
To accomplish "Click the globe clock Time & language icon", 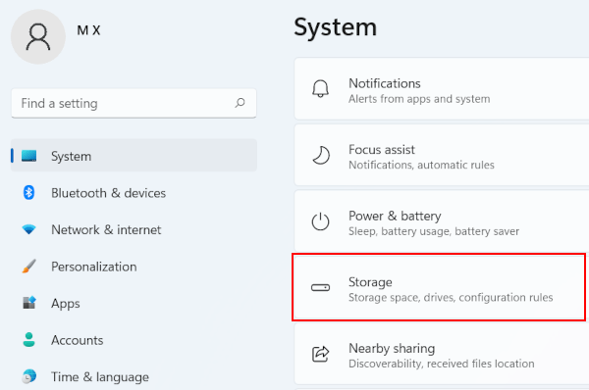I will click(x=28, y=376).
